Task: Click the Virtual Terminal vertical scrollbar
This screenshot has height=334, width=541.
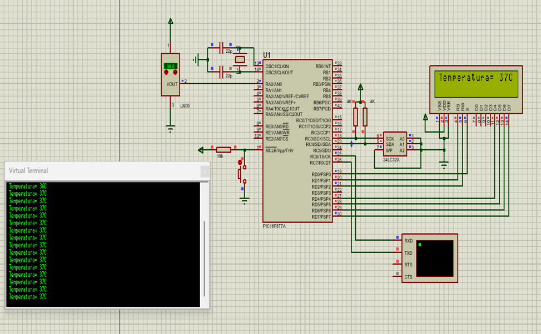Action: click(204, 258)
